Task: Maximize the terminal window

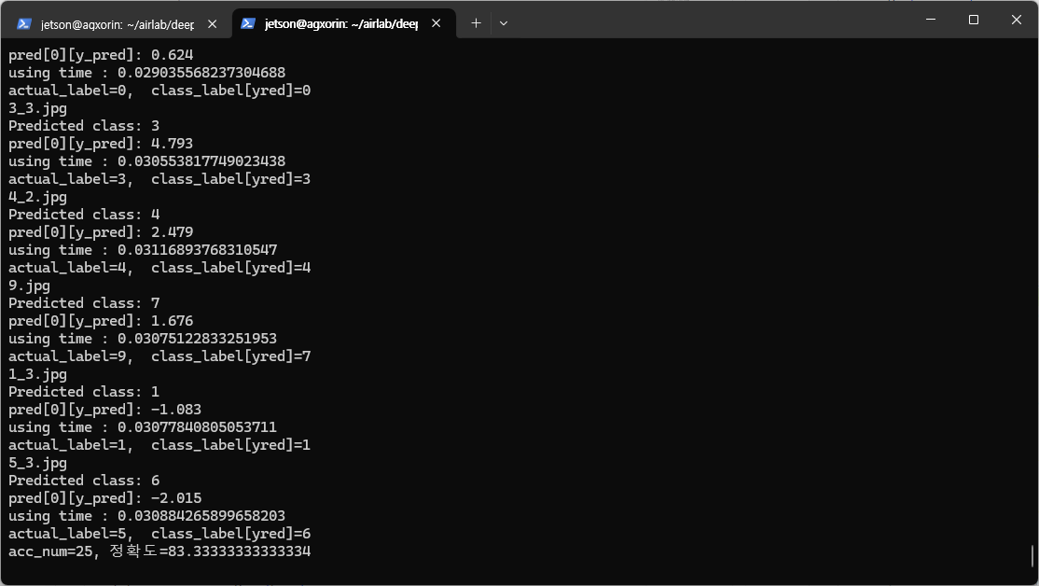Action: click(x=974, y=20)
